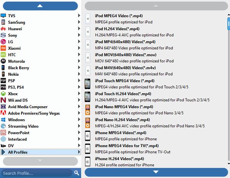Open the HTC category
Viewport: 230px width, 178px height.
[40, 55]
